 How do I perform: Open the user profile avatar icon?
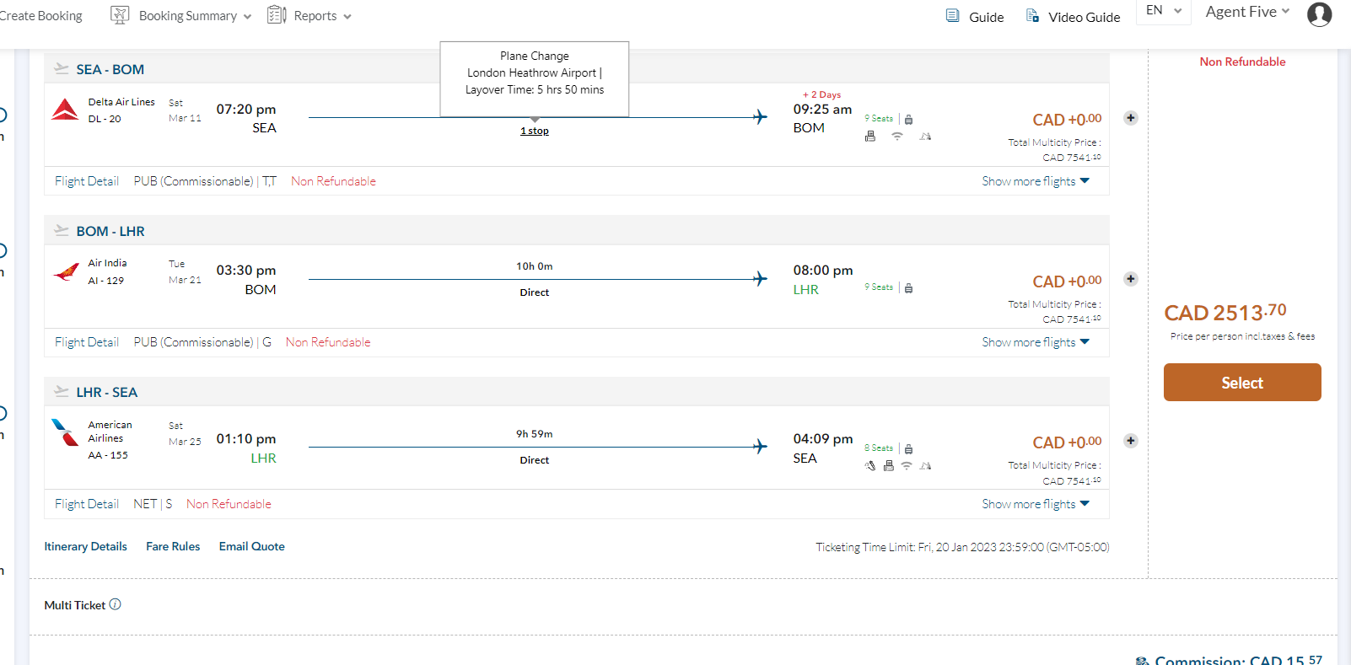[x=1319, y=14]
